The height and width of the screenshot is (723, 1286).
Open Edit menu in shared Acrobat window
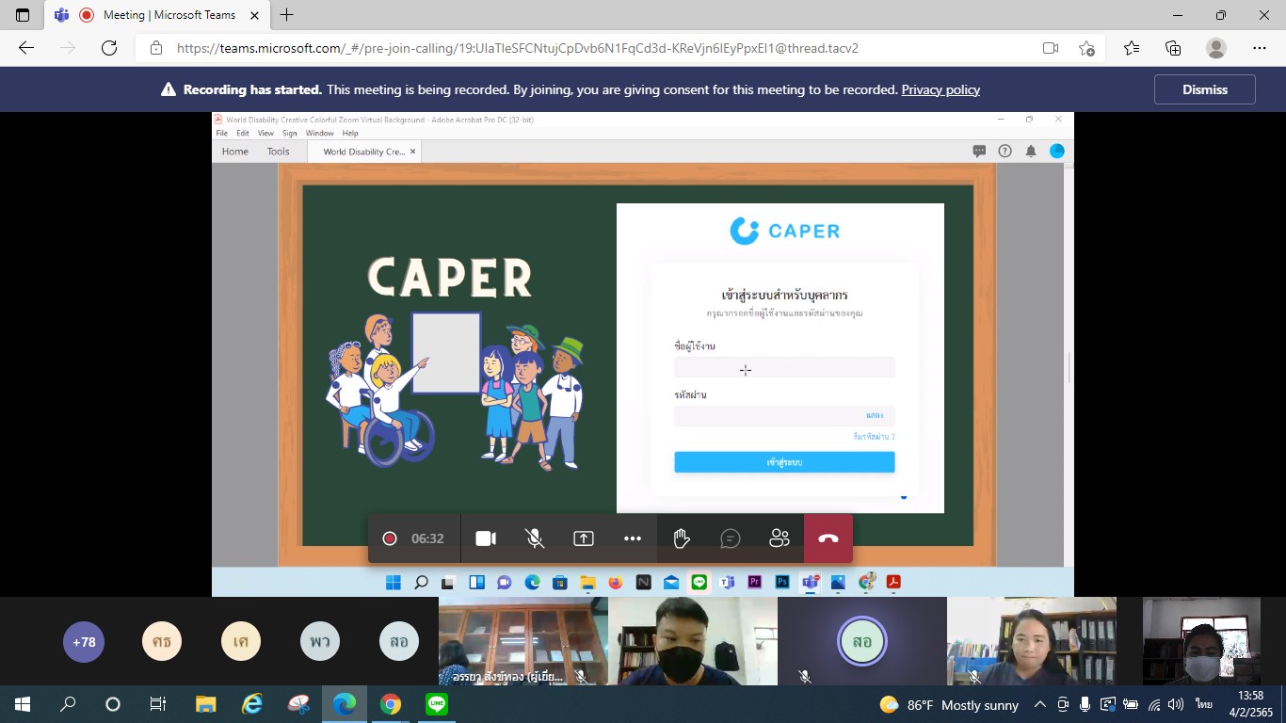pyautogui.click(x=243, y=134)
